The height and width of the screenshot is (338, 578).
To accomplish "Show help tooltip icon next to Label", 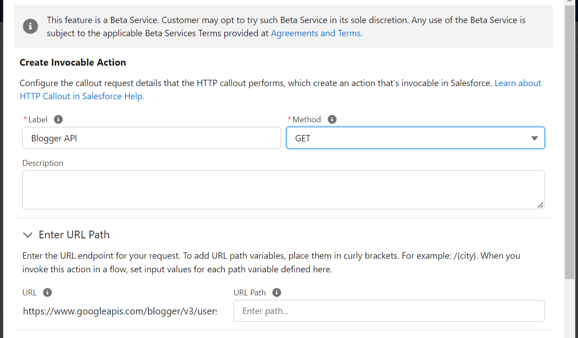I will 58,120.
